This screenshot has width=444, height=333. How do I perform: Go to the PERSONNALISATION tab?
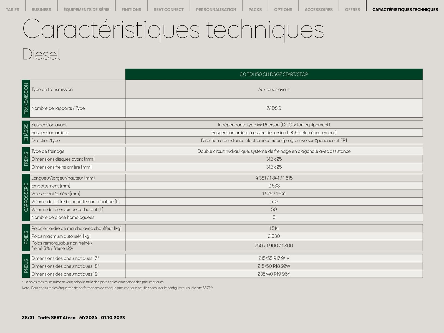point(216,9)
